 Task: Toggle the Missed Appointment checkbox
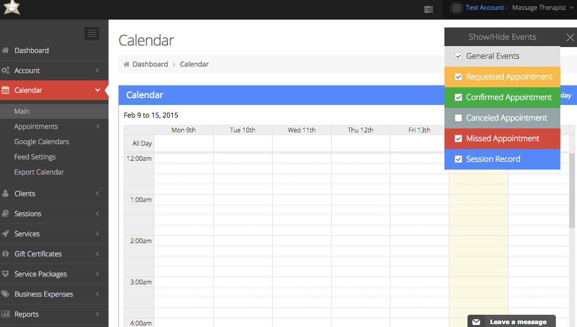[x=458, y=139]
